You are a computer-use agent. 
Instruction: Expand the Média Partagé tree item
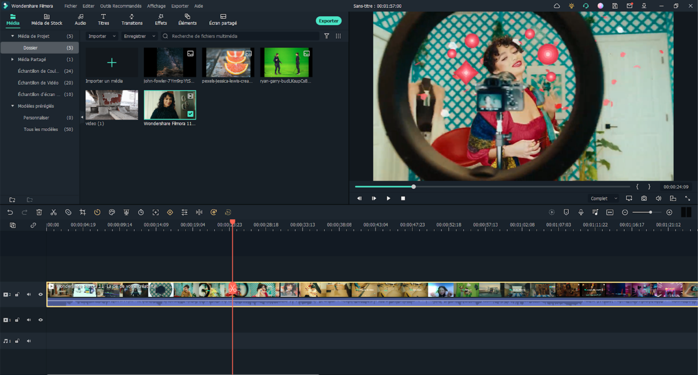tap(13, 59)
